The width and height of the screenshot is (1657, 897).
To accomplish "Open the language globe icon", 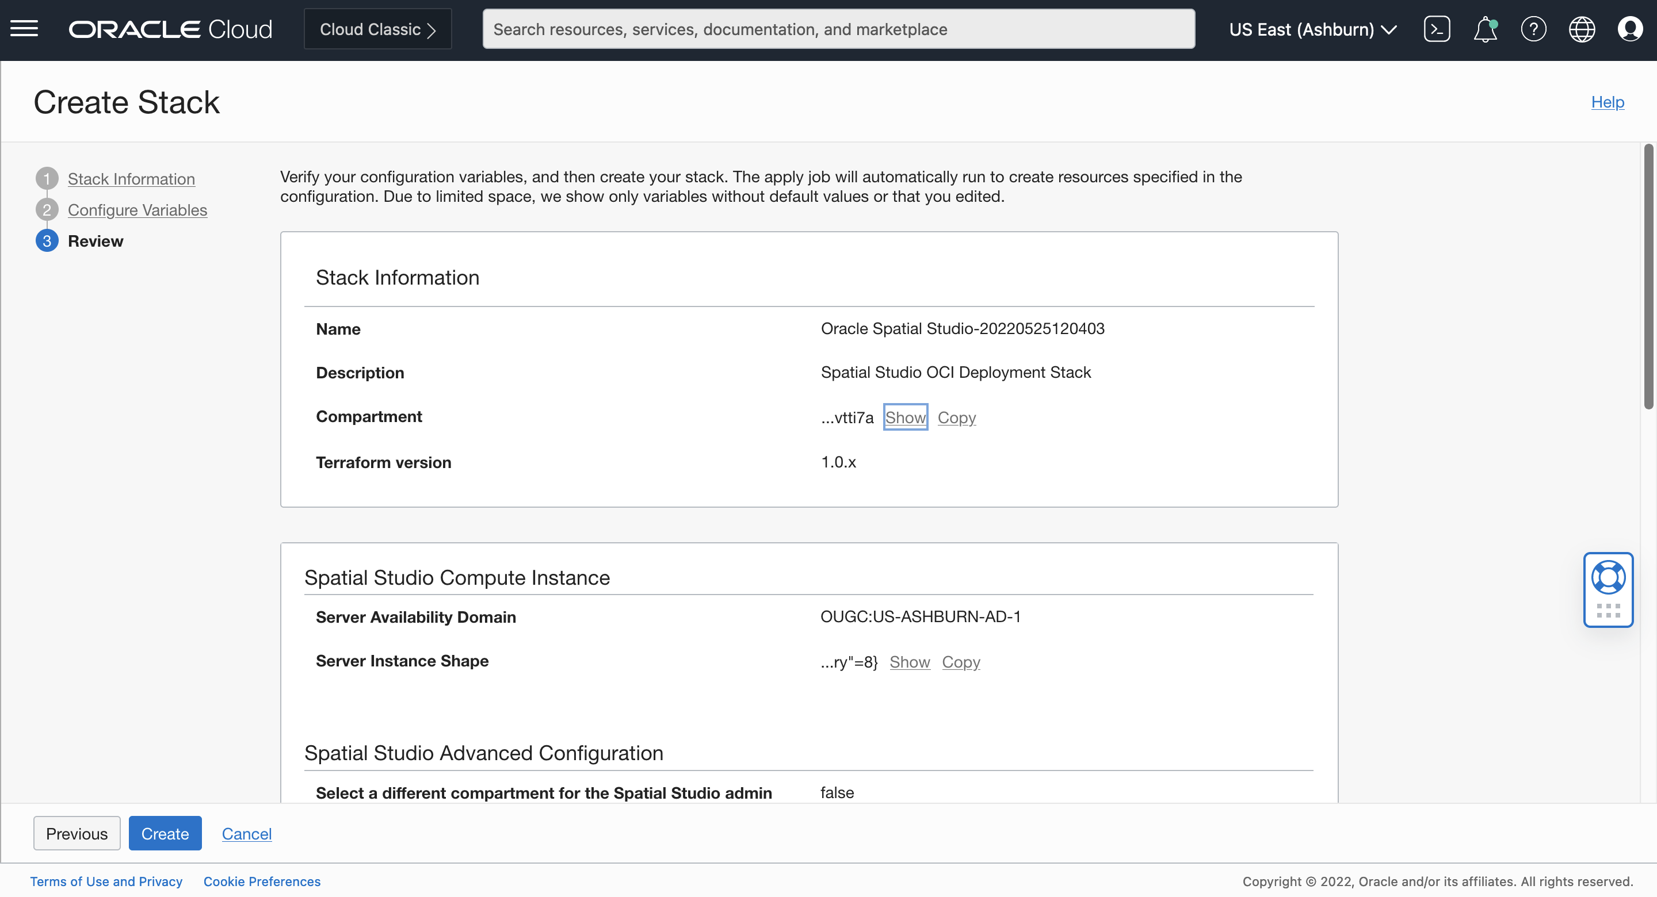I will 1581,29.
